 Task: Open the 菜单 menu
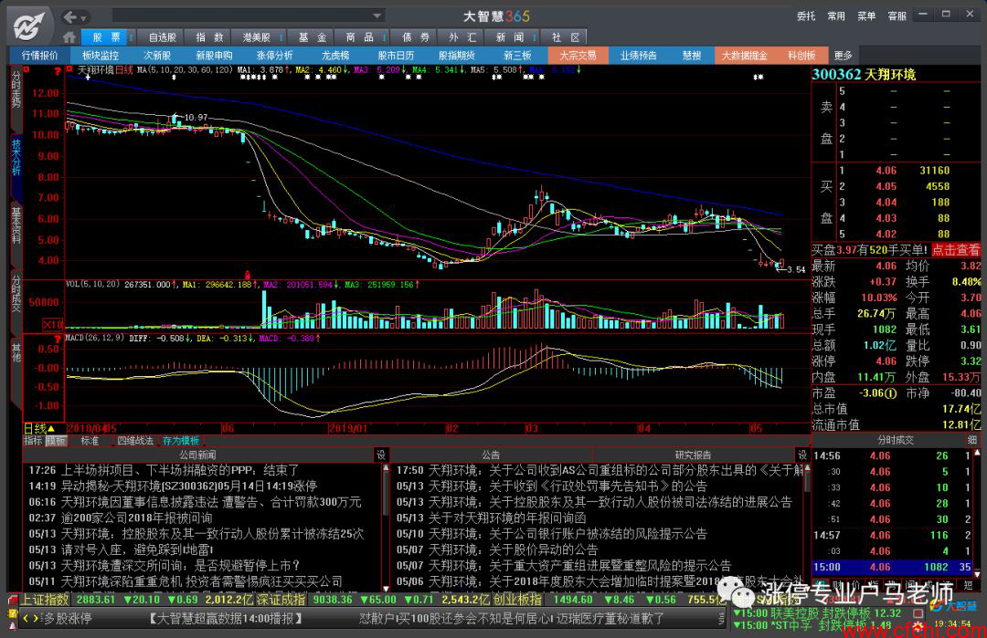[x=866, y=16]
